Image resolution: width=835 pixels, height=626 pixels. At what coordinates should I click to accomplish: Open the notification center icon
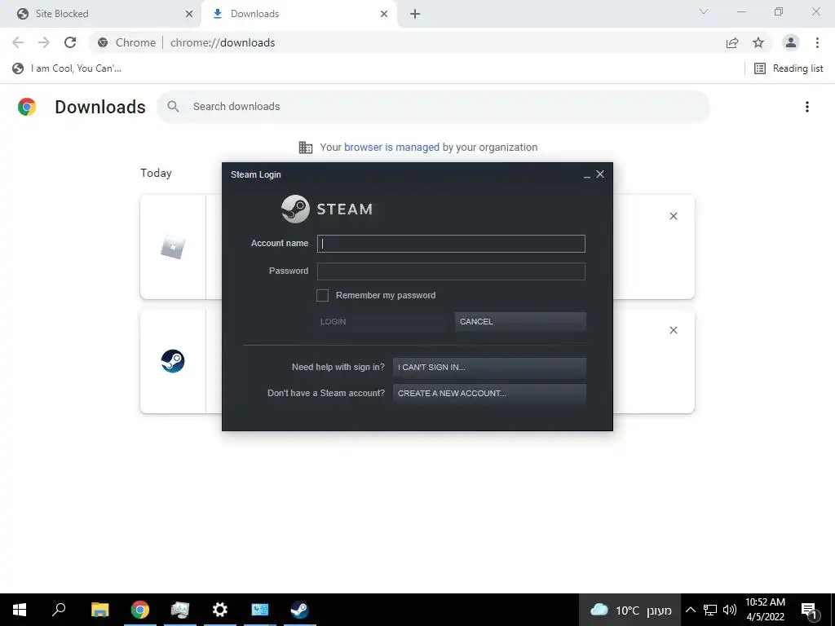[810, 611]
